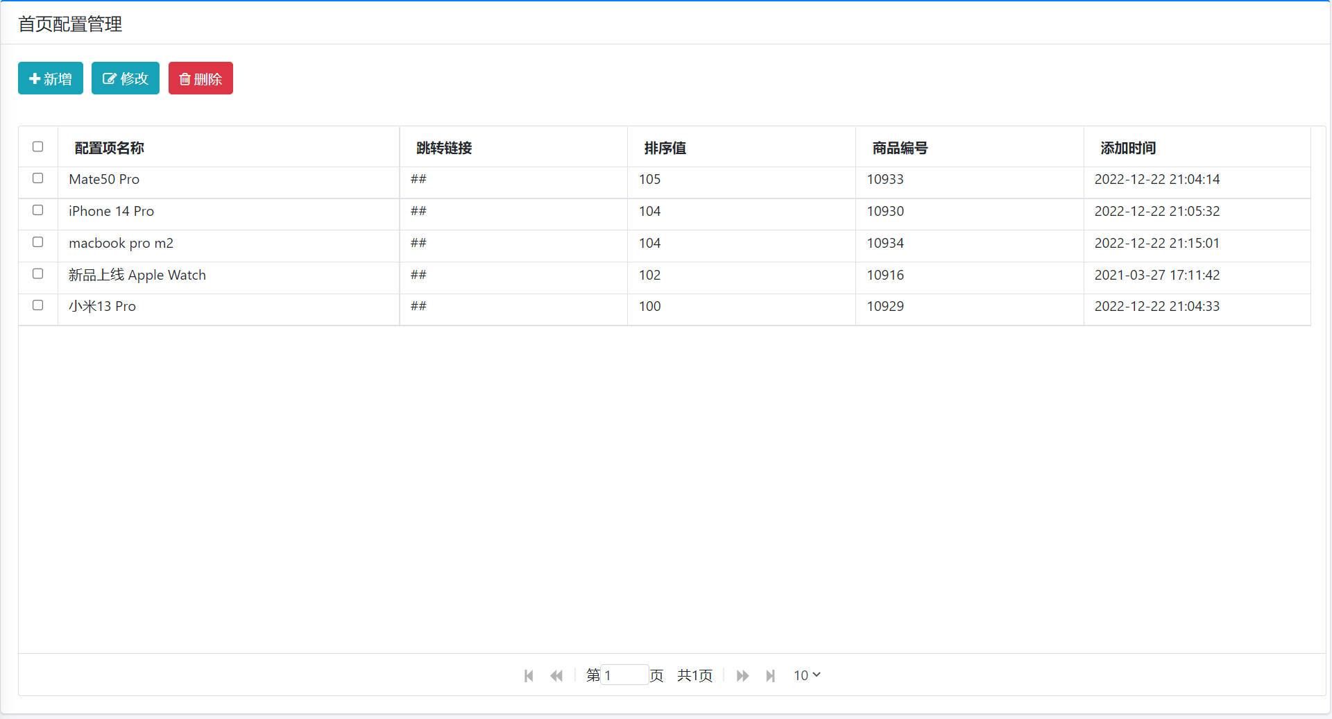Click the last page pagination icon

tap(770, 675)
